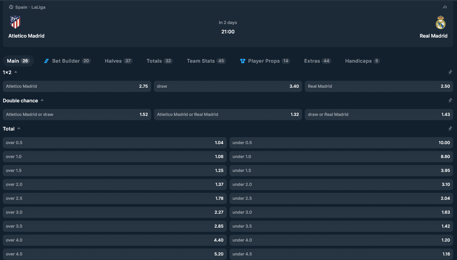The image size is (457, 260).
Task: Select under 2.0 at 3.10
Action: coord(341,184)
